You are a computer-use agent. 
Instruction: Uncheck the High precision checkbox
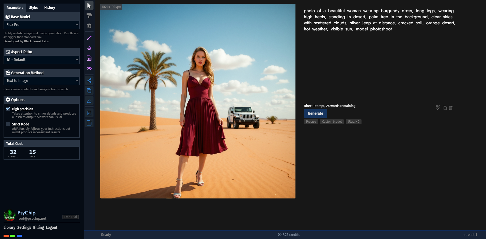[8, 109]
